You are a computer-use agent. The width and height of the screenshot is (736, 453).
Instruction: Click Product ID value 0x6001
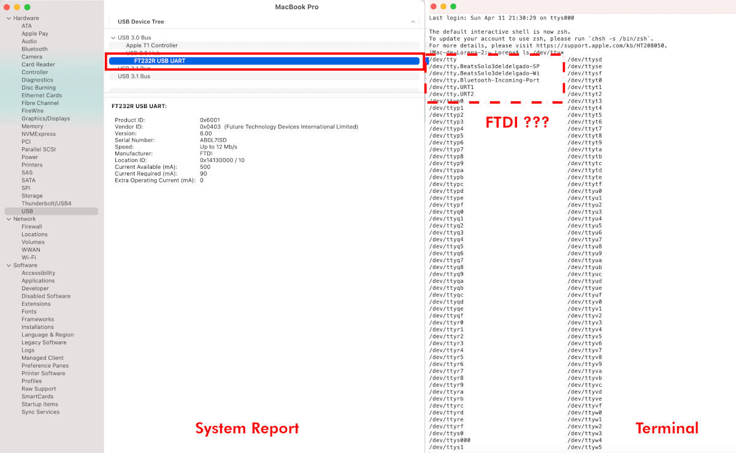pos(210,120)
